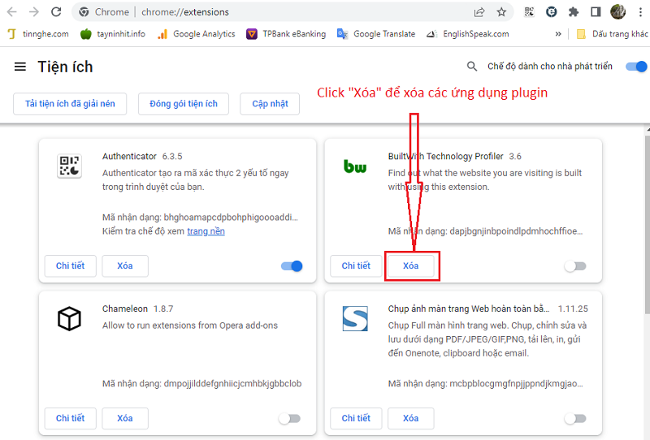This screenshot has height=440, width=650.
Task: Open the TPBank eBanking bookmark
Action: point(286,34)
